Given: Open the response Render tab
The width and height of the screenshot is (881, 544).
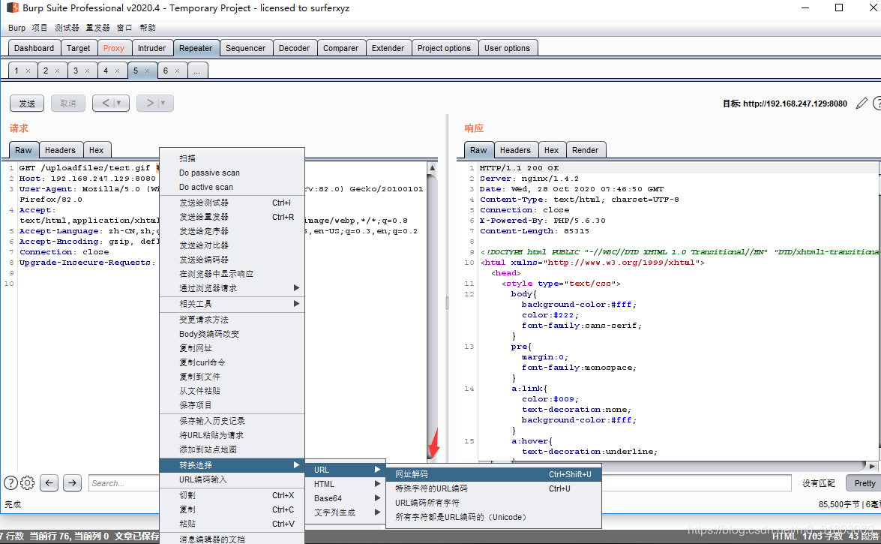Looking at the screenshot, I should (x=585, y=150).
